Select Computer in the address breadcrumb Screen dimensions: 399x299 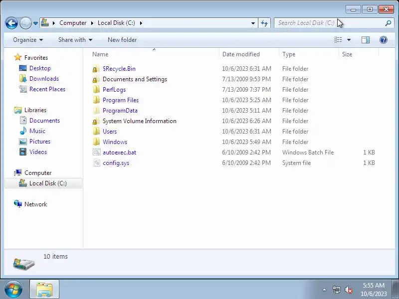(73, 23)
